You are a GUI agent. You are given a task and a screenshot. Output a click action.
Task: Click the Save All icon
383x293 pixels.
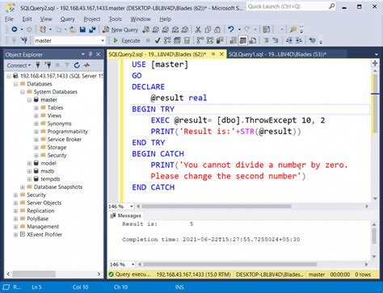pyautogui.click(x=92, y=30)
